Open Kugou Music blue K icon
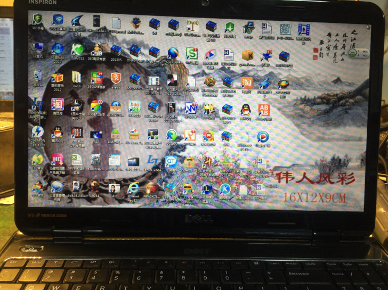Screen dimensions: 388x290 point(225,189)
